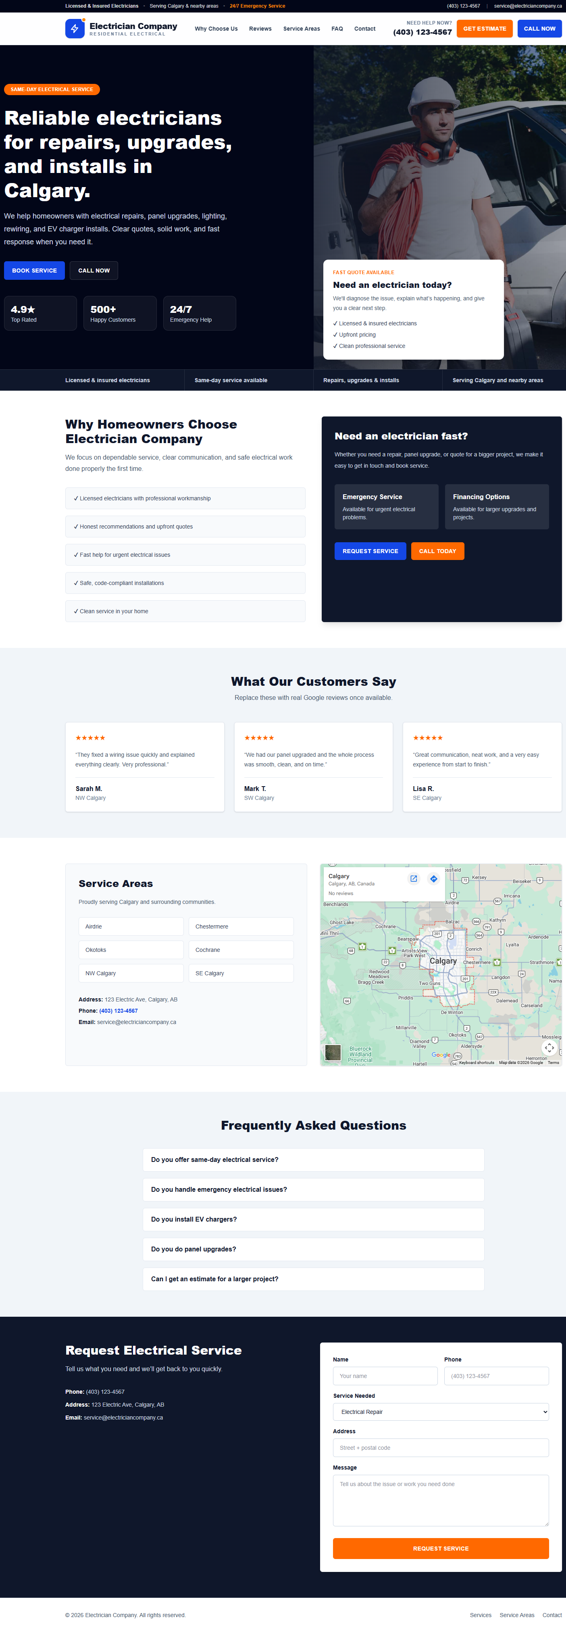566x1632 pixels.
Task: Click the Your name input field
Action: pyautogui.click(x=385, y=1376)
